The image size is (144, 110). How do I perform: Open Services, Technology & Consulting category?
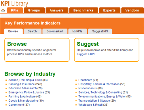tap(100, 92)
